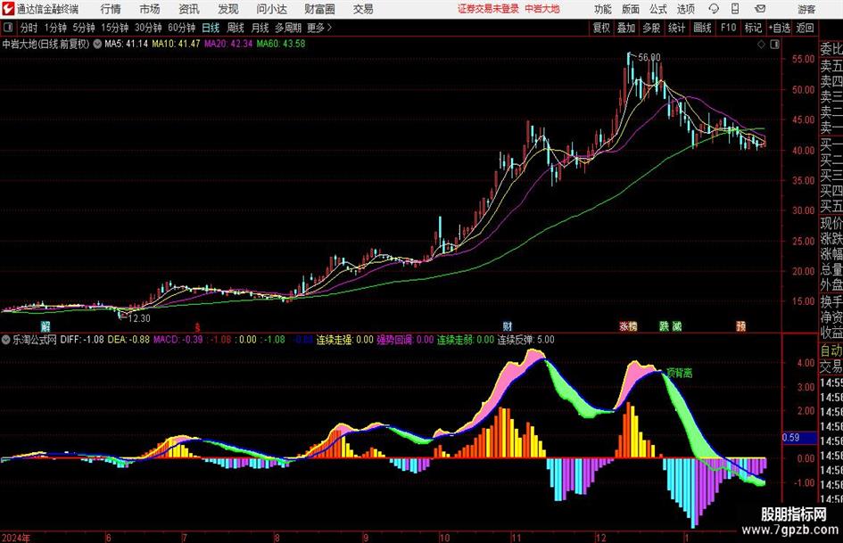Switch to 1分钟 period tab
Screen dimensions: 843x543
click(x=54, y=28)
